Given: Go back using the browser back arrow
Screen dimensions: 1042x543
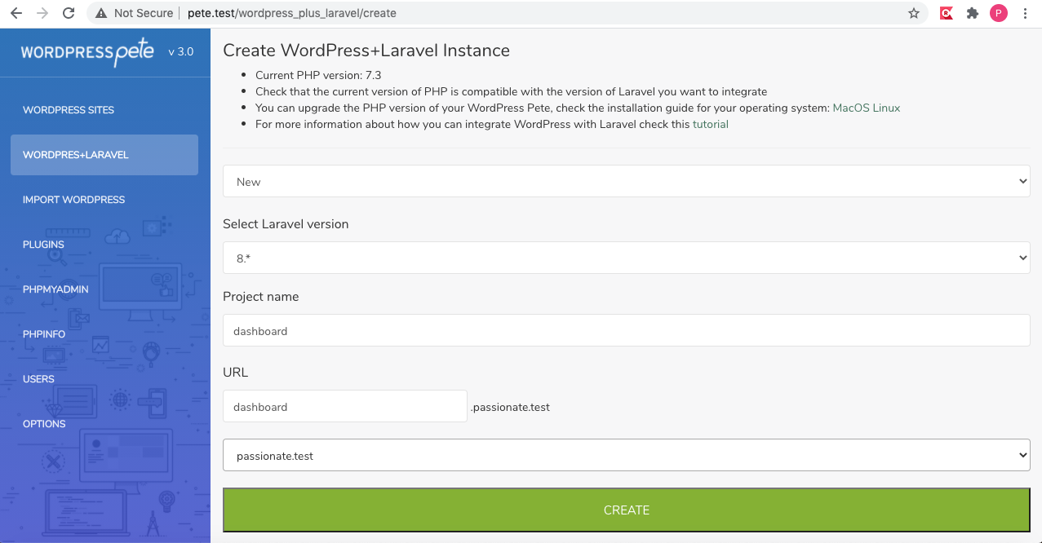Looking at the screenshot, I should pos(16,13).
